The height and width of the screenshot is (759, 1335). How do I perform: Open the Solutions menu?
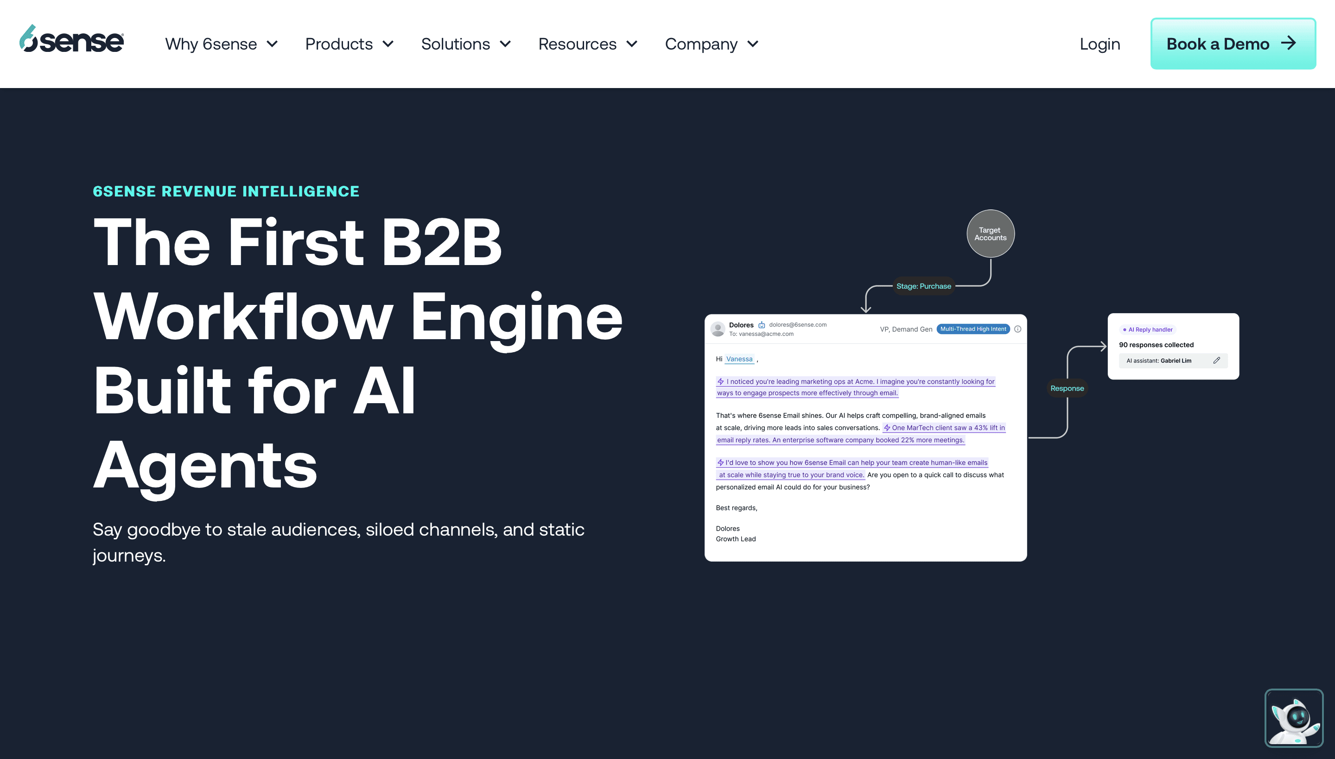(x=455, y=44)
